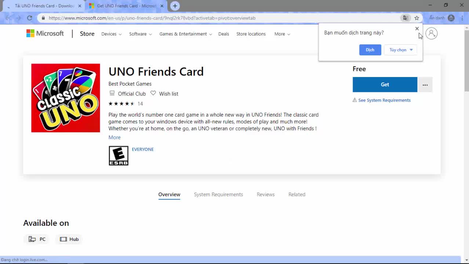
Task: Click the Google Translate icon in address bar
Action: click(406, 18)
